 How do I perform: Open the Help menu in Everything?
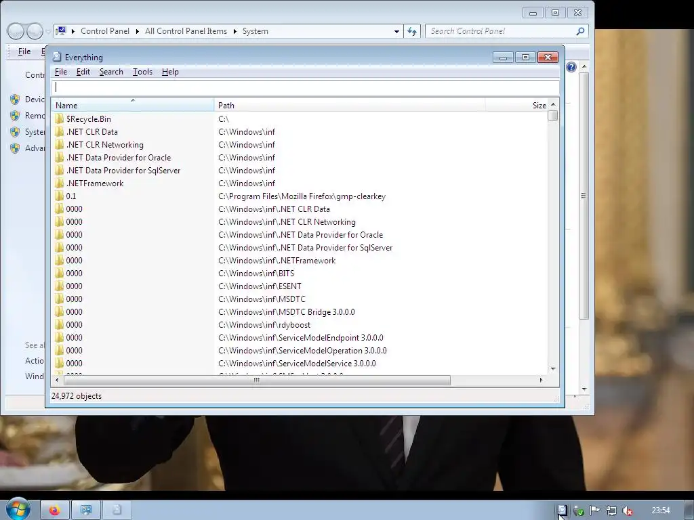click(x=170, y=72)
